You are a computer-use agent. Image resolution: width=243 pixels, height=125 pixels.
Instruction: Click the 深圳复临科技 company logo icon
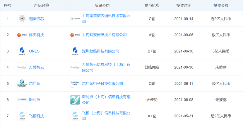coord(75,51)
